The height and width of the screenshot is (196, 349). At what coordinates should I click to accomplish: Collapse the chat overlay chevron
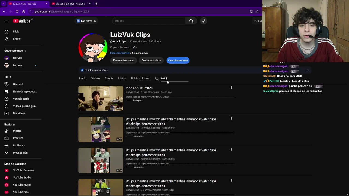[308, 70]
